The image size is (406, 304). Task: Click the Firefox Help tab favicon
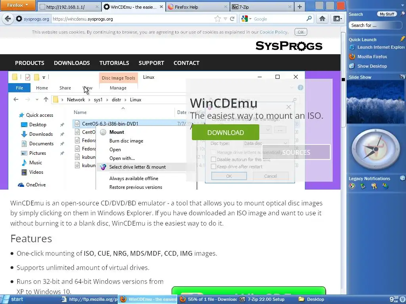170,7
